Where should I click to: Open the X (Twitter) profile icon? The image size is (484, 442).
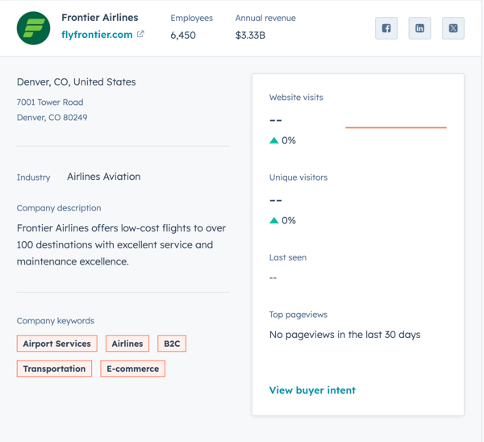click(453, 28)
